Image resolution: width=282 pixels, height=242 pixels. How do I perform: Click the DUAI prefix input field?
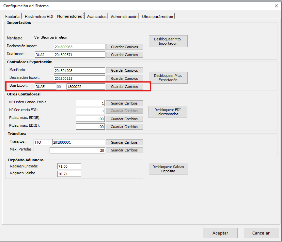pos(44,55)
